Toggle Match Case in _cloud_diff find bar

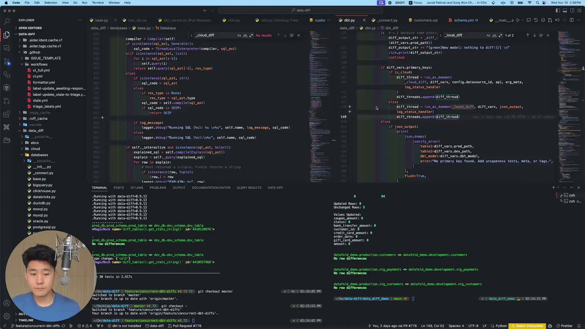click(x=239, y=35)
